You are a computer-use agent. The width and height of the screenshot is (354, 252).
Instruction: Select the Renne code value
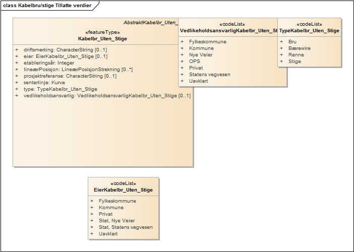(x=296, y=54)
